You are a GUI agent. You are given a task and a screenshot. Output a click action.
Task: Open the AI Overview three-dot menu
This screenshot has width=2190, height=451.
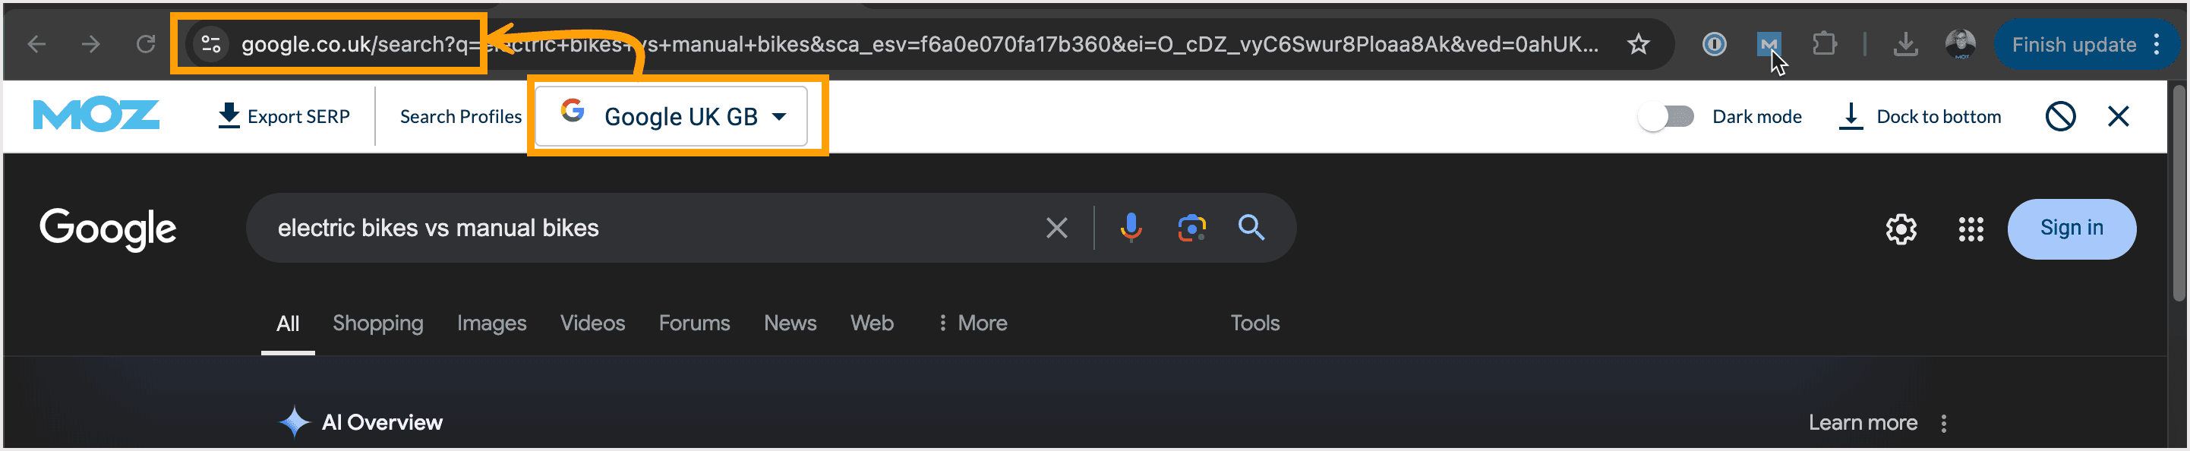point(1943,422)
